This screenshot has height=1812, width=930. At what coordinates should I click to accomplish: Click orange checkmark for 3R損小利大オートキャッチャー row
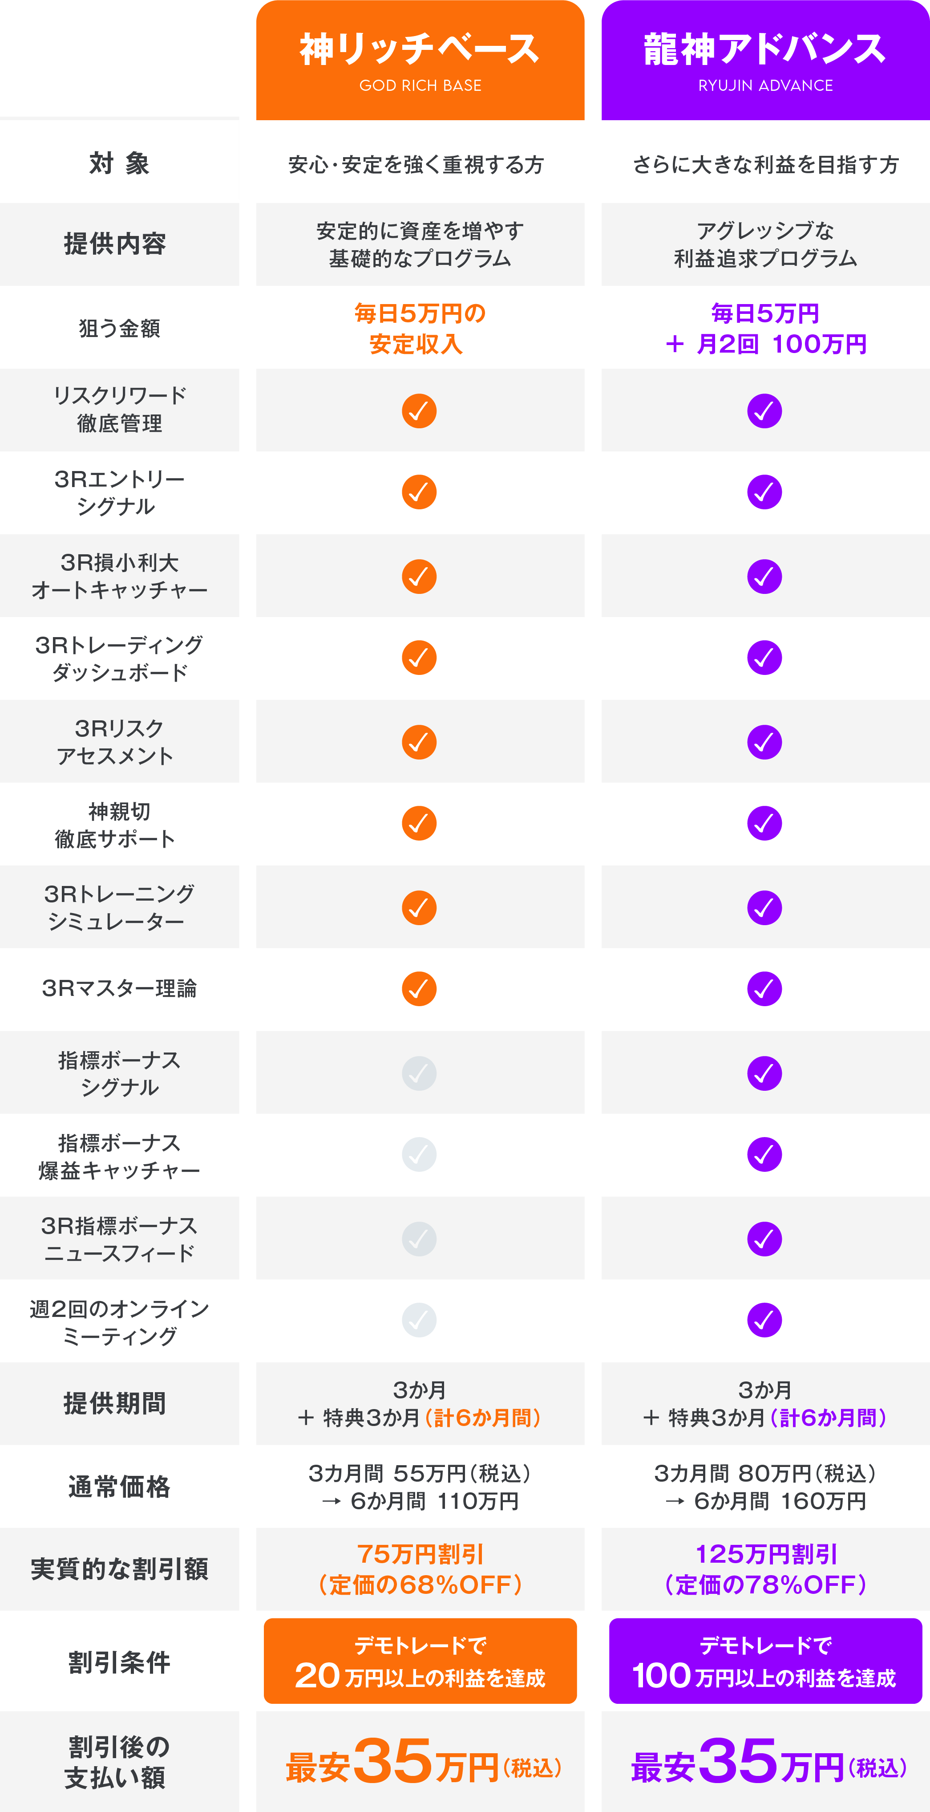pos(419,576)
